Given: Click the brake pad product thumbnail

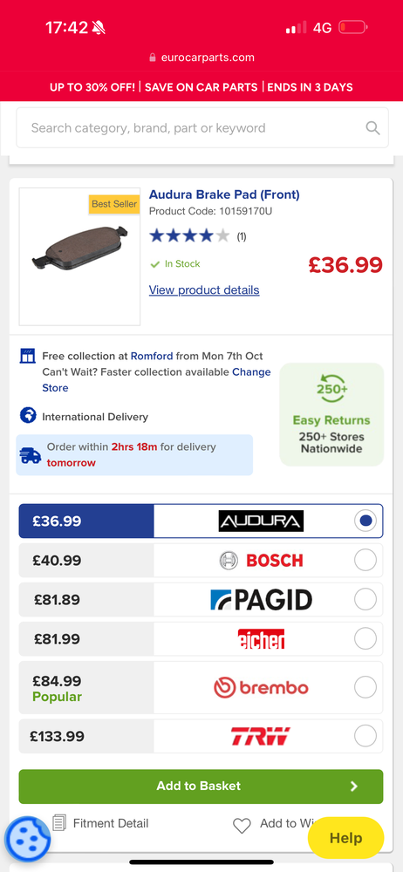Looking at the screenshot, I should click(79, 256).
